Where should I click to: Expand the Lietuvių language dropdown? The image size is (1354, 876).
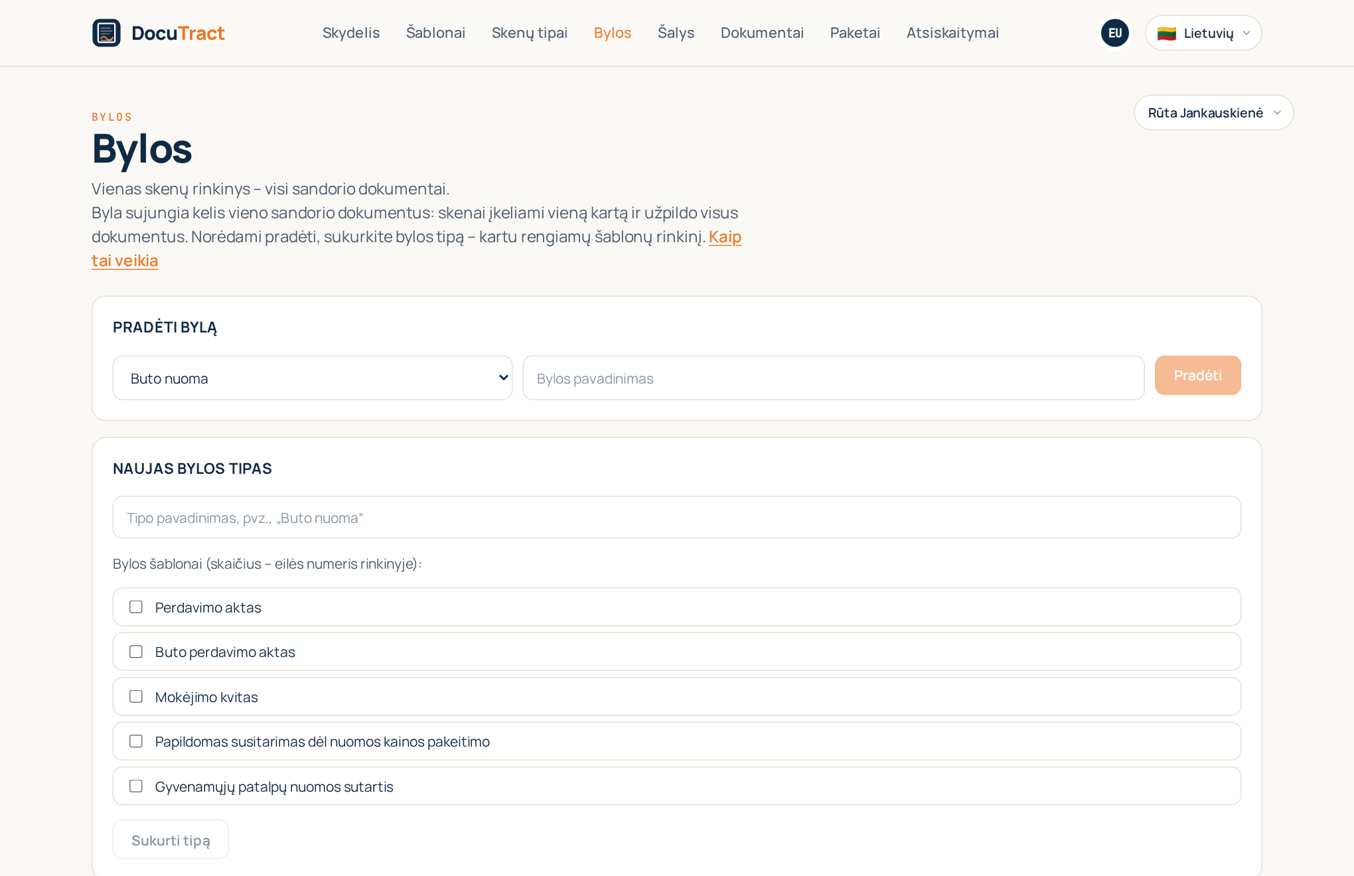[x=1203, y=33]
